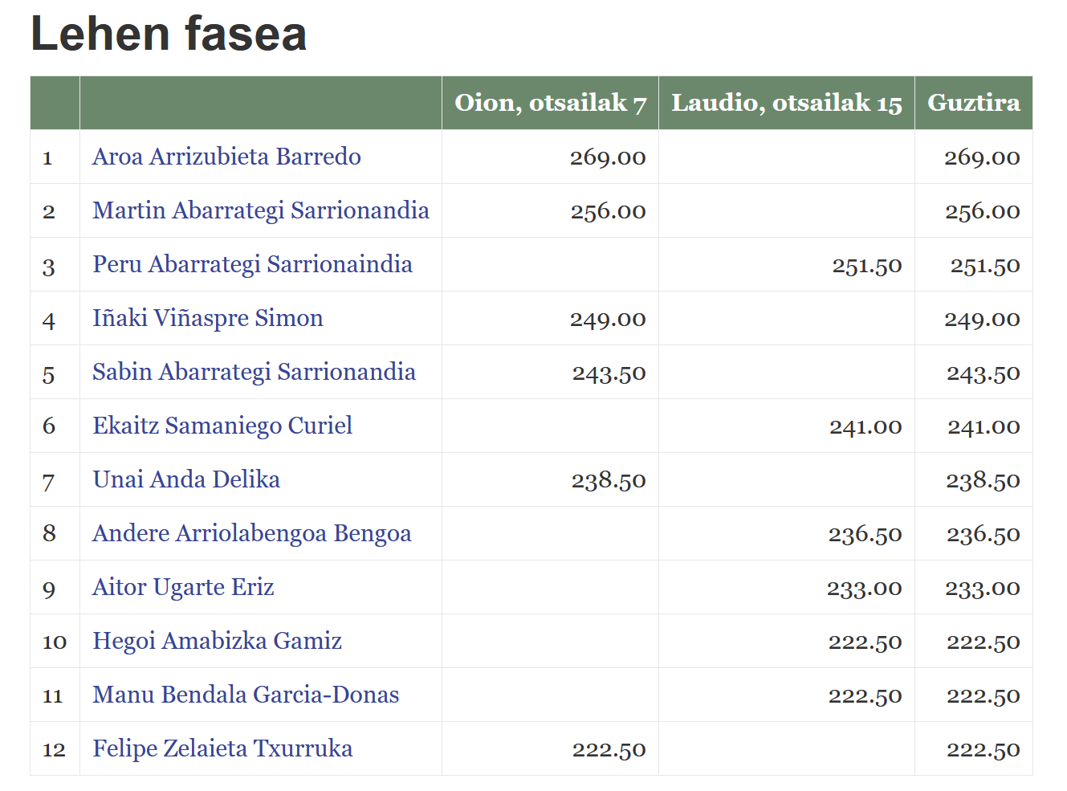The width and height of the screenshot is (1067, 791).
Task: Open Andere Arriolabengoa Bengoa's link
Action: (251, 533)
